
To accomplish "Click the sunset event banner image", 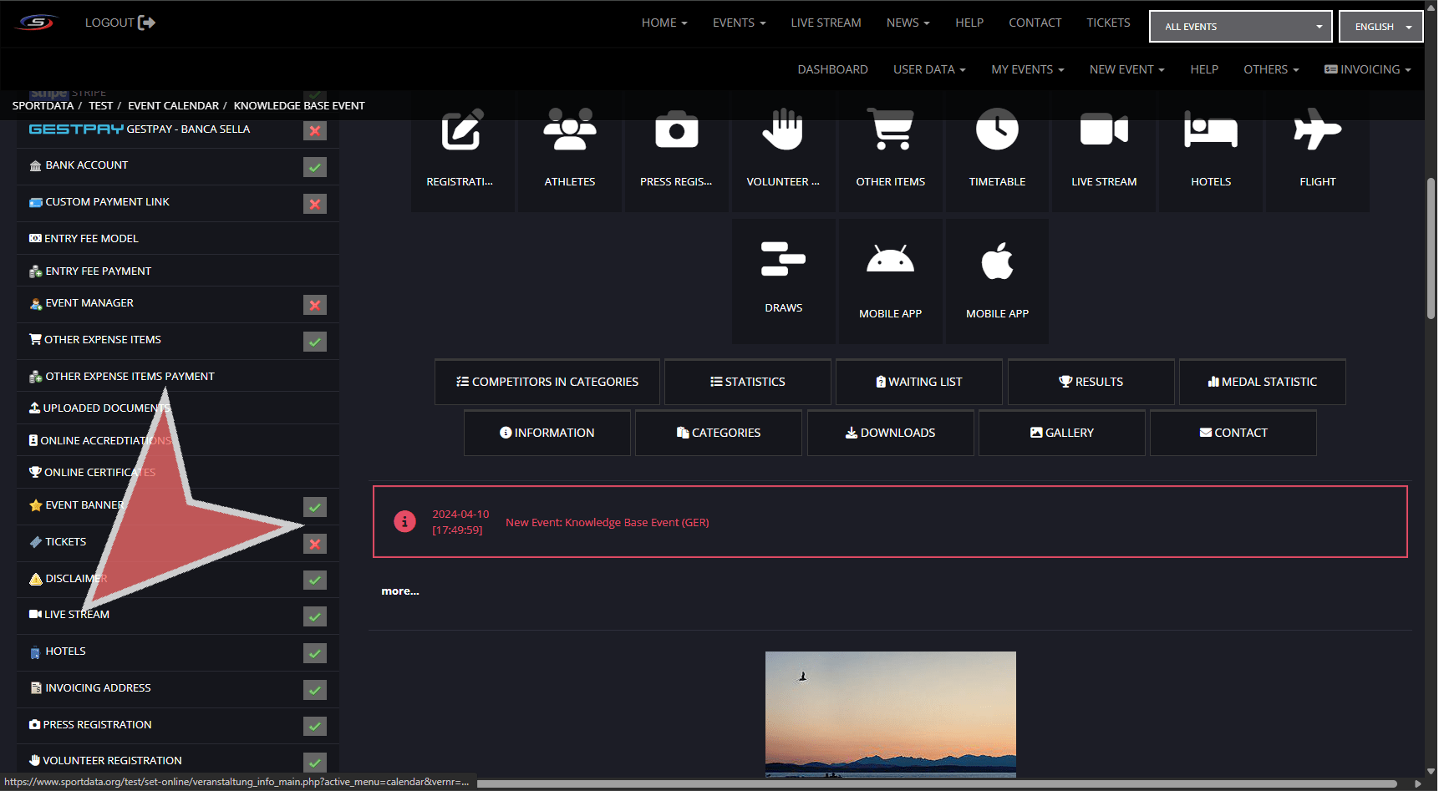I will (890, 714).
